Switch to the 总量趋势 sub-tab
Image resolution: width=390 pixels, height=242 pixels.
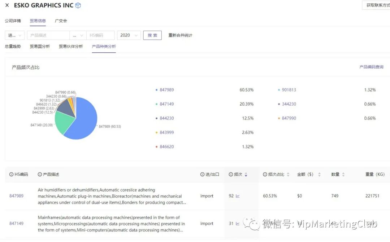coord(13,47)
